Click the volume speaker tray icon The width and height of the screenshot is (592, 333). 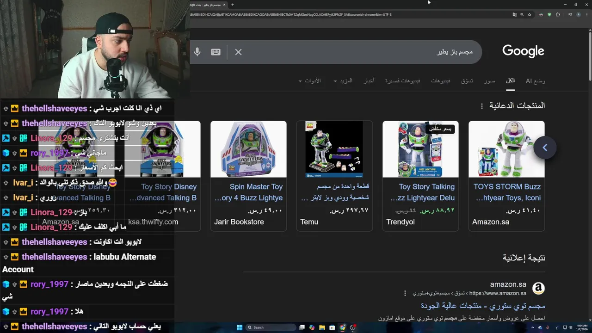point(570,327)
